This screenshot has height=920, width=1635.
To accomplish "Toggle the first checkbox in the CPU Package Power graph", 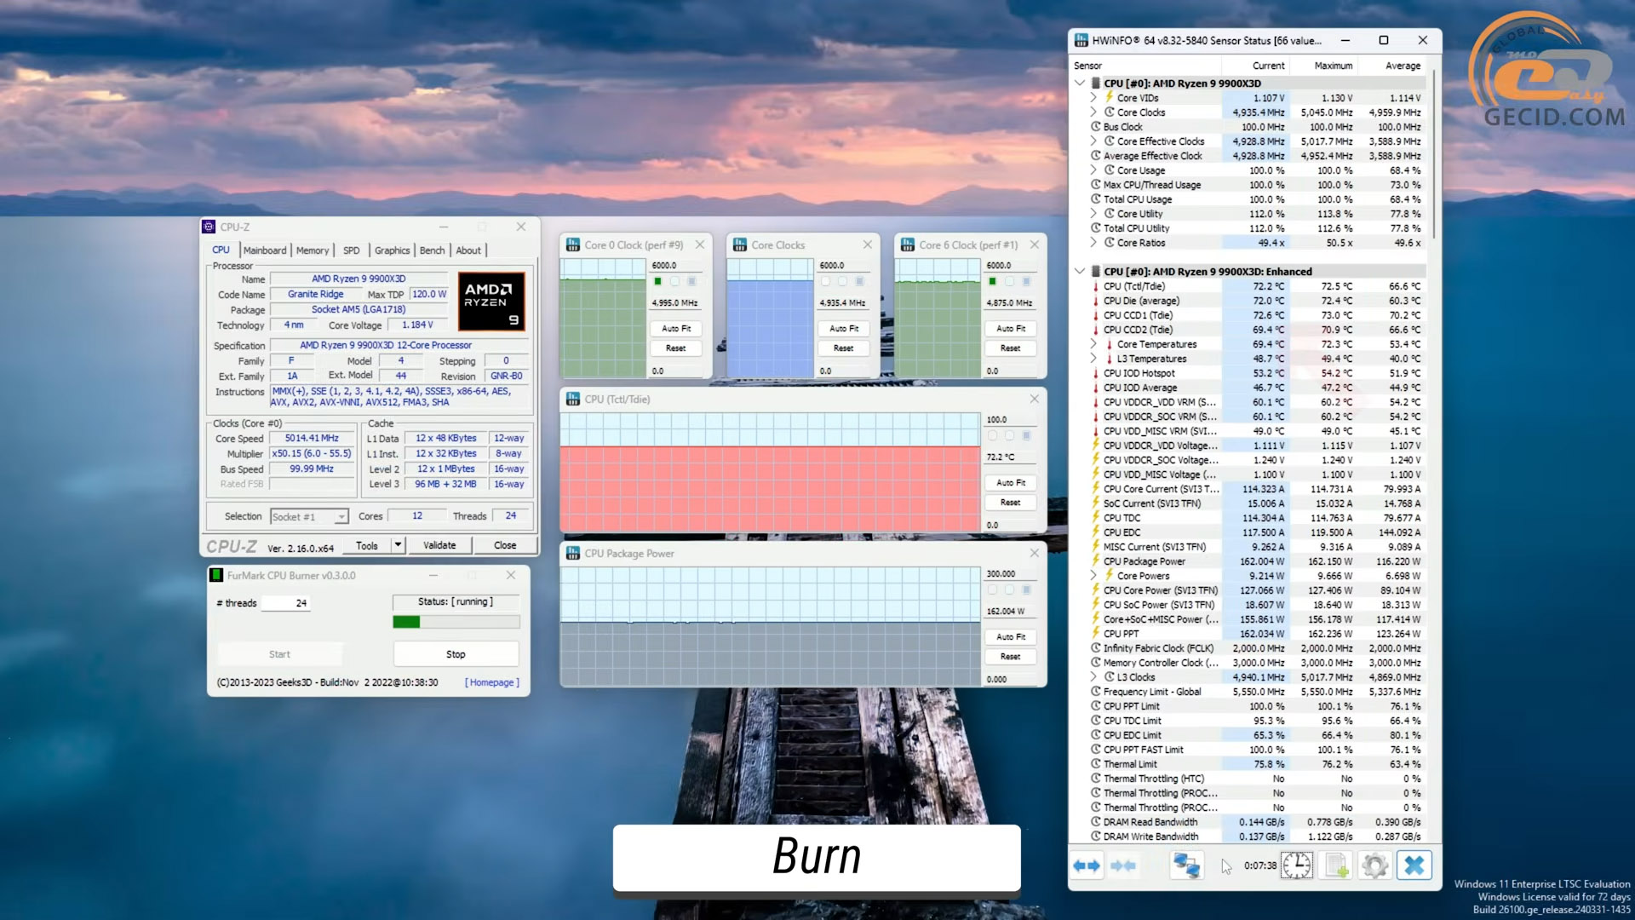I will 992,589.
